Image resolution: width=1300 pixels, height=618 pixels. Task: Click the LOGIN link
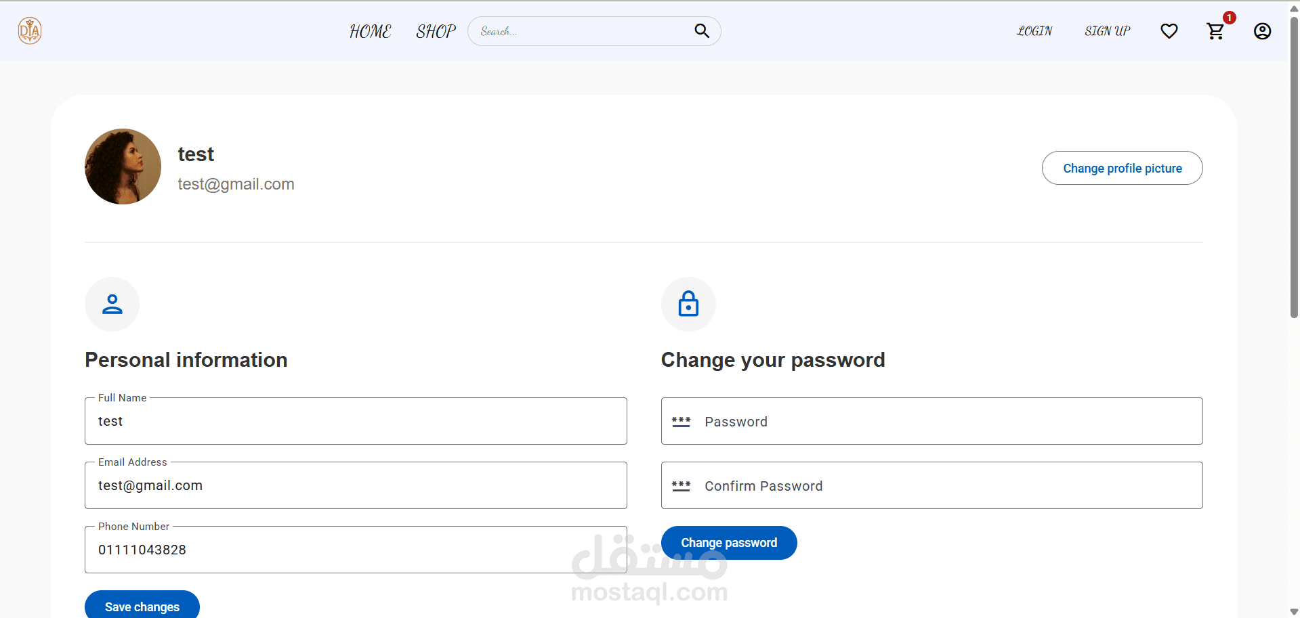1034,31
